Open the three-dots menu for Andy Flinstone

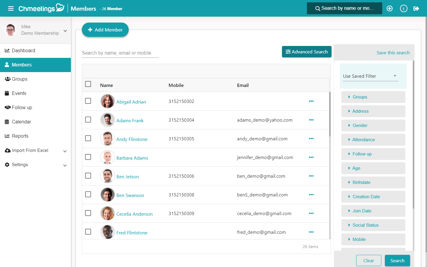click(x=311, y=139)
